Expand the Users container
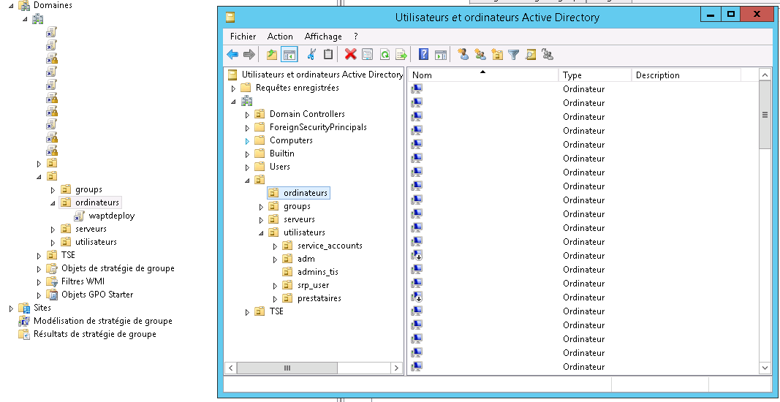The image size is (780, 402). point(247,167)
